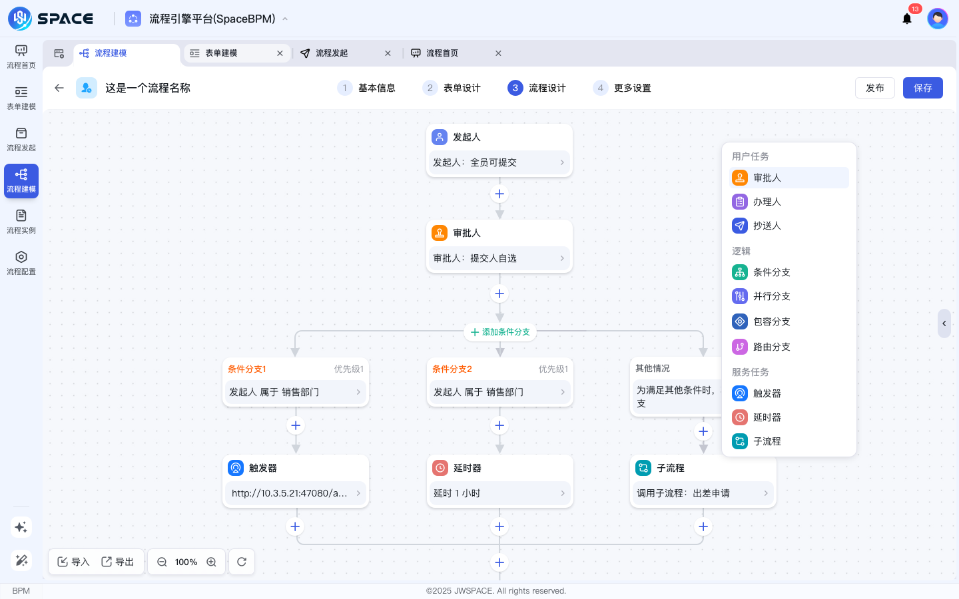959x599 pixels.
Task: Click the 发布 button
Action: [874, 88]
